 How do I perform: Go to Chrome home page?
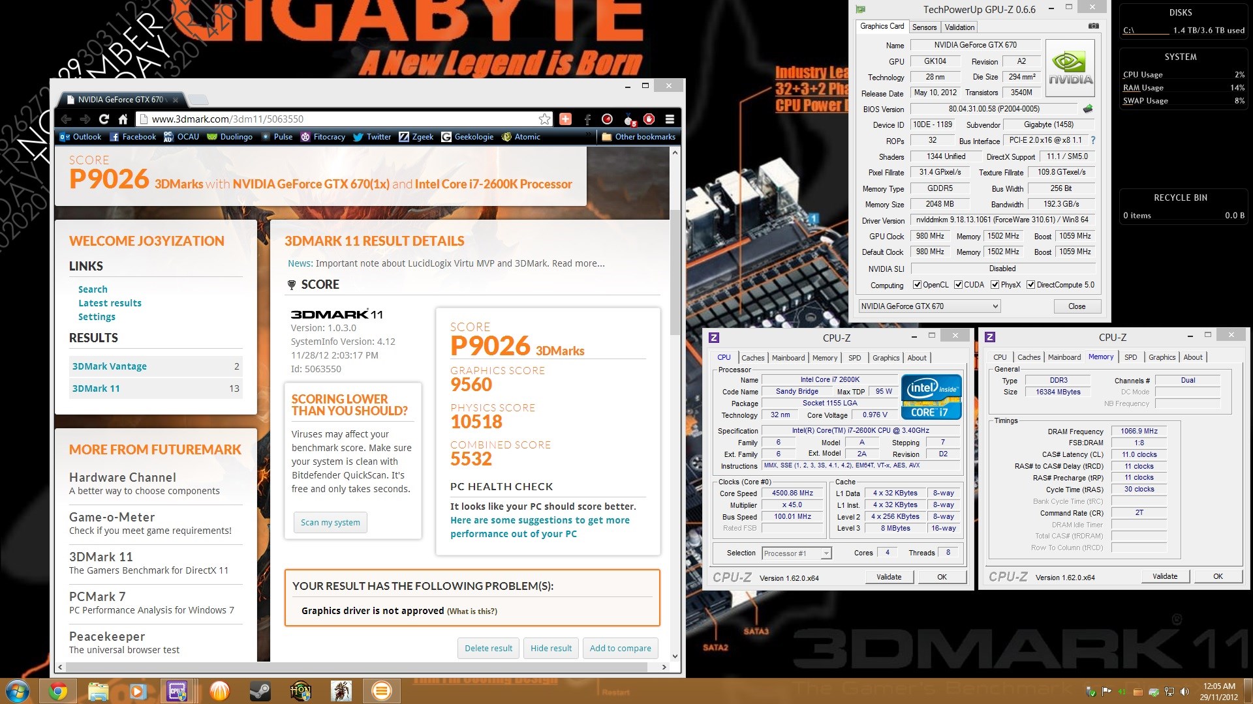click(123, 119)
